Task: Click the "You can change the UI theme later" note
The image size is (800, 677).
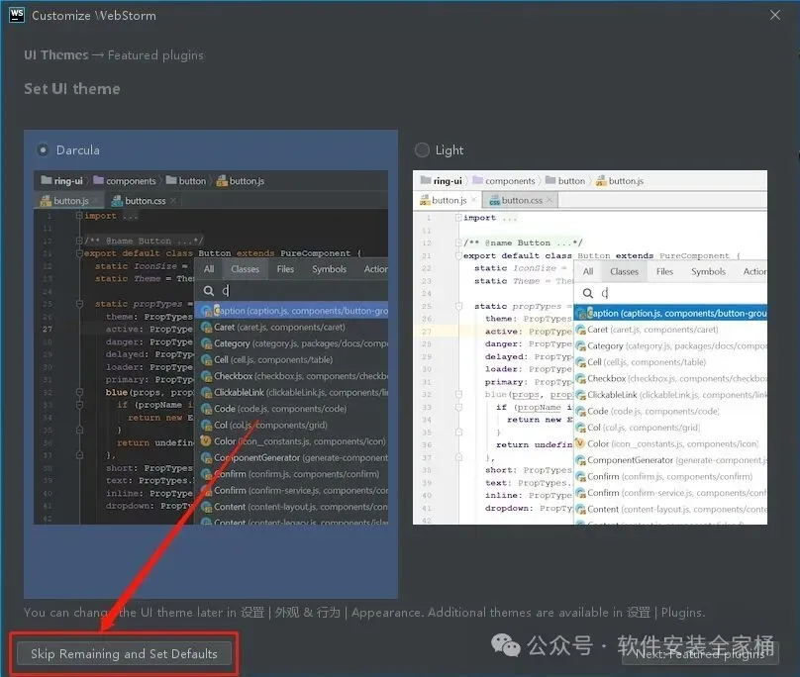Action: point(364,613)
